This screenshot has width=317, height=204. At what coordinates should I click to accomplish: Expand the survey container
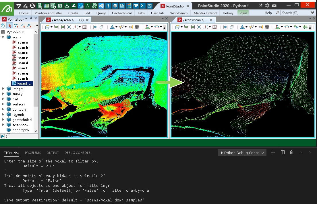[x=3, y=94]
